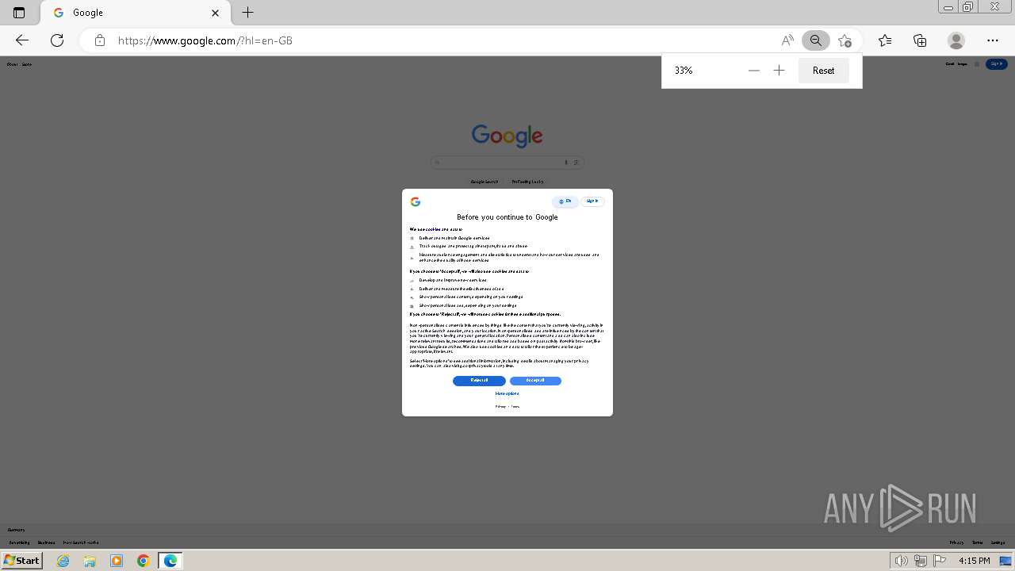Screen dimensions: 1015x571
Task: Click the search by image icon
Action: tap(576, 163)
